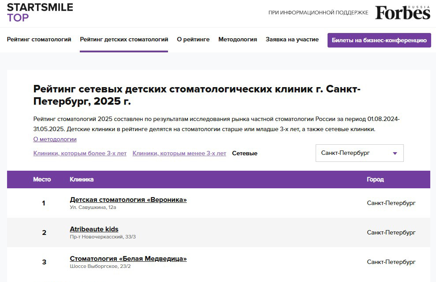This screenshot has height=282, width=436.
Task: Click the 'Клиника' column header
Action: pyautogui.click(x=82, y=179)
